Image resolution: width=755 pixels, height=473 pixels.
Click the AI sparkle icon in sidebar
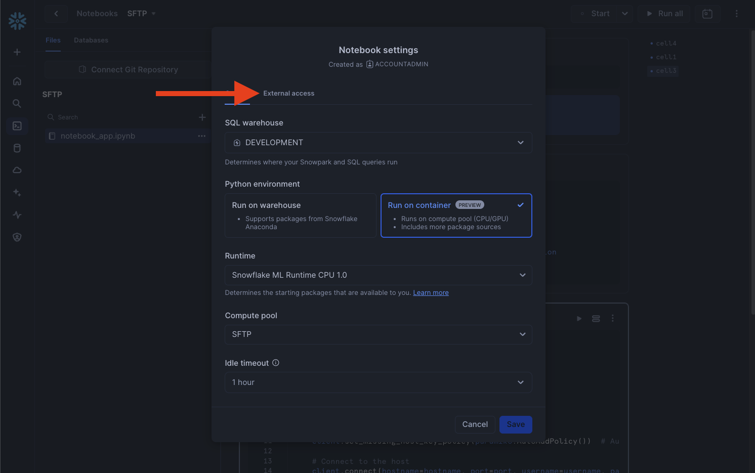17,192
